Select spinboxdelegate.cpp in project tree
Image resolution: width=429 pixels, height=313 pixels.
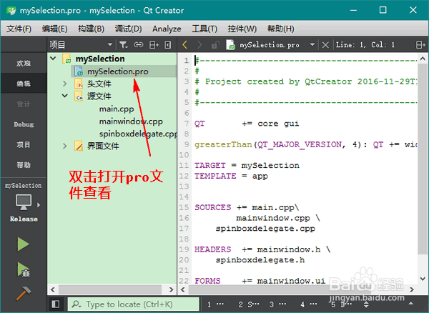point(138,134)
